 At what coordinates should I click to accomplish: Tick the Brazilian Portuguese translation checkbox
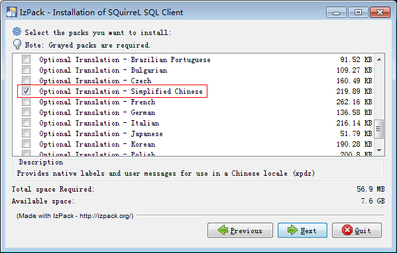click(26, 59)
